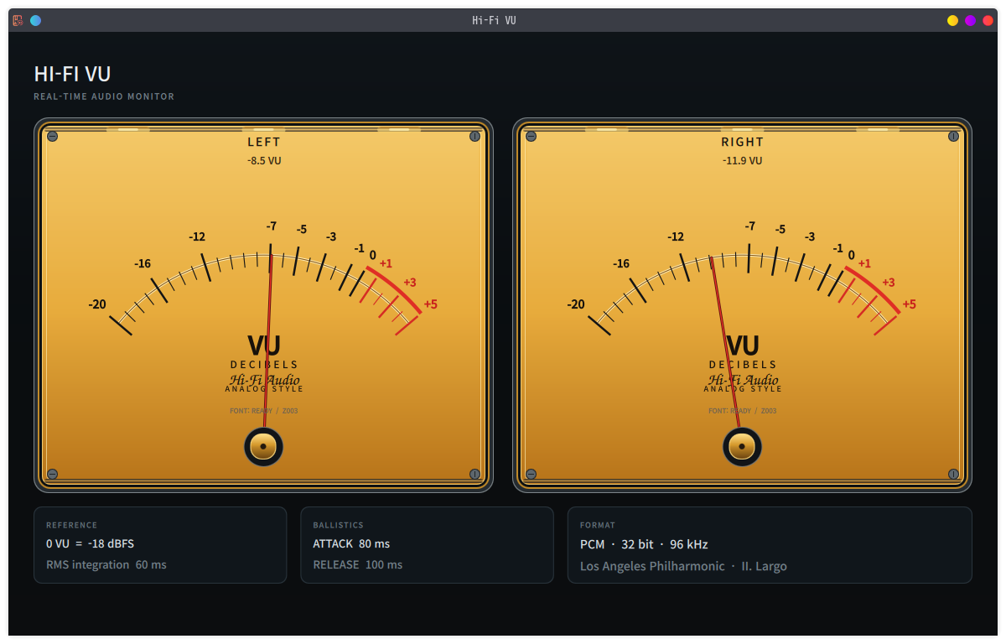Click top-right screw of LEFT meter
Viewport: 1006px width, 644px height.
pyautogui.click(x=474, y=136)
